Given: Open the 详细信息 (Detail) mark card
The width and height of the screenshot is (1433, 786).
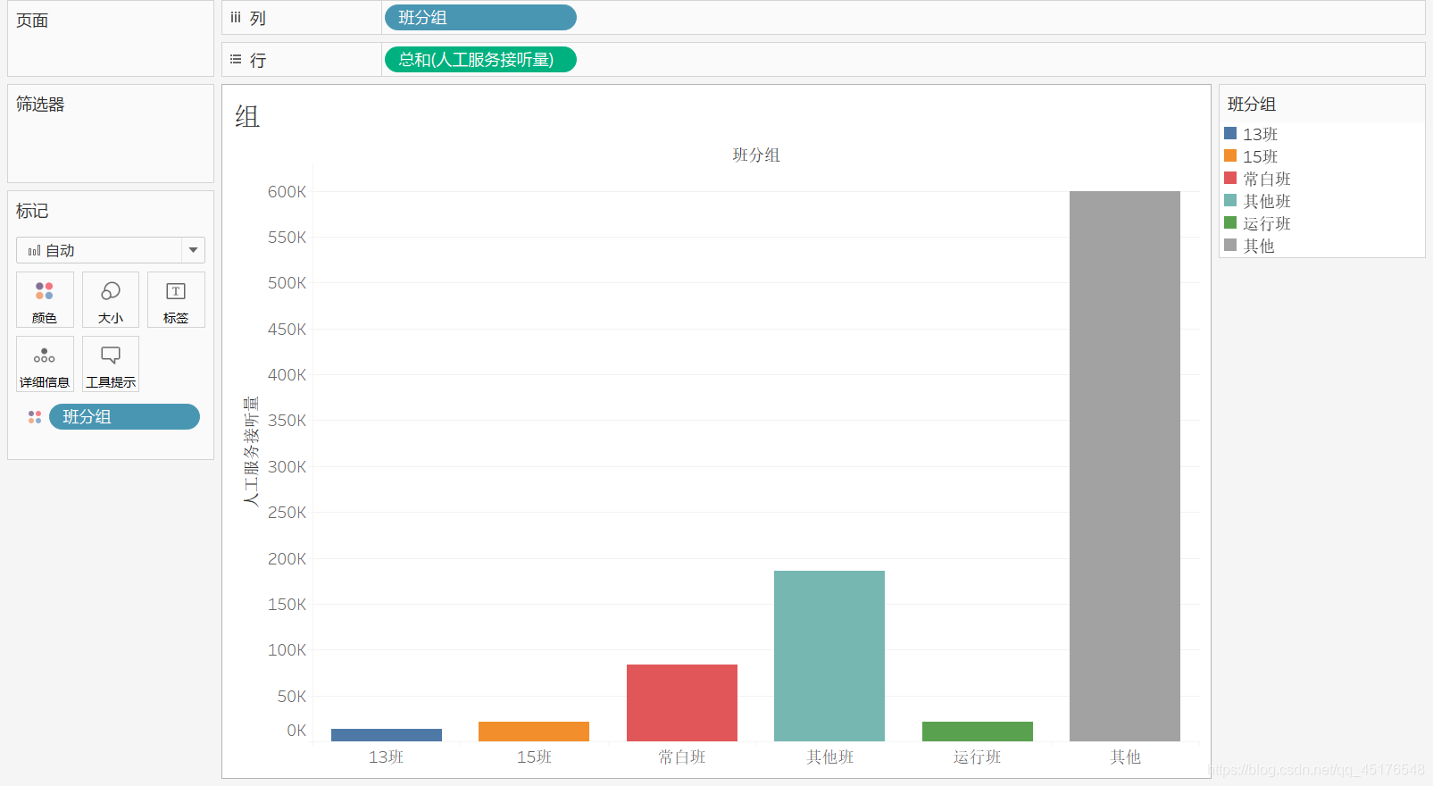Looking at the screenshot, I should [x=45, y=364].
